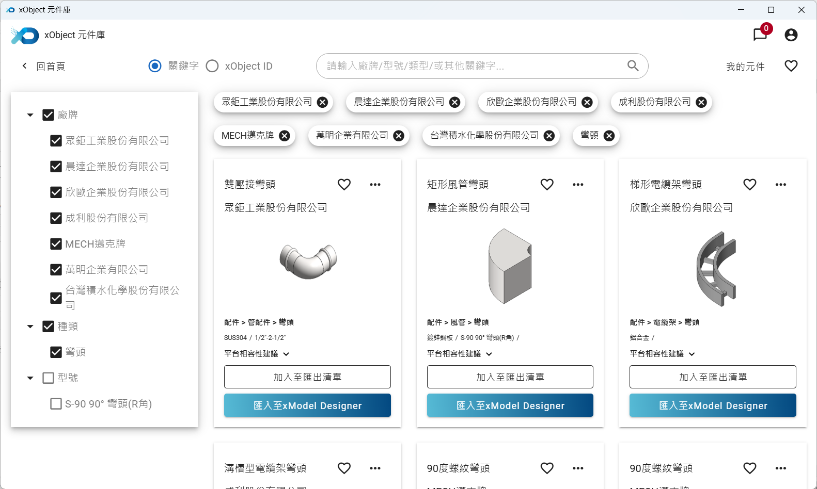Viewport: 817px width, 489px height.
Task: Favorite the 梯形電纜架彎頭 card
Action: (x=749, y=185)
